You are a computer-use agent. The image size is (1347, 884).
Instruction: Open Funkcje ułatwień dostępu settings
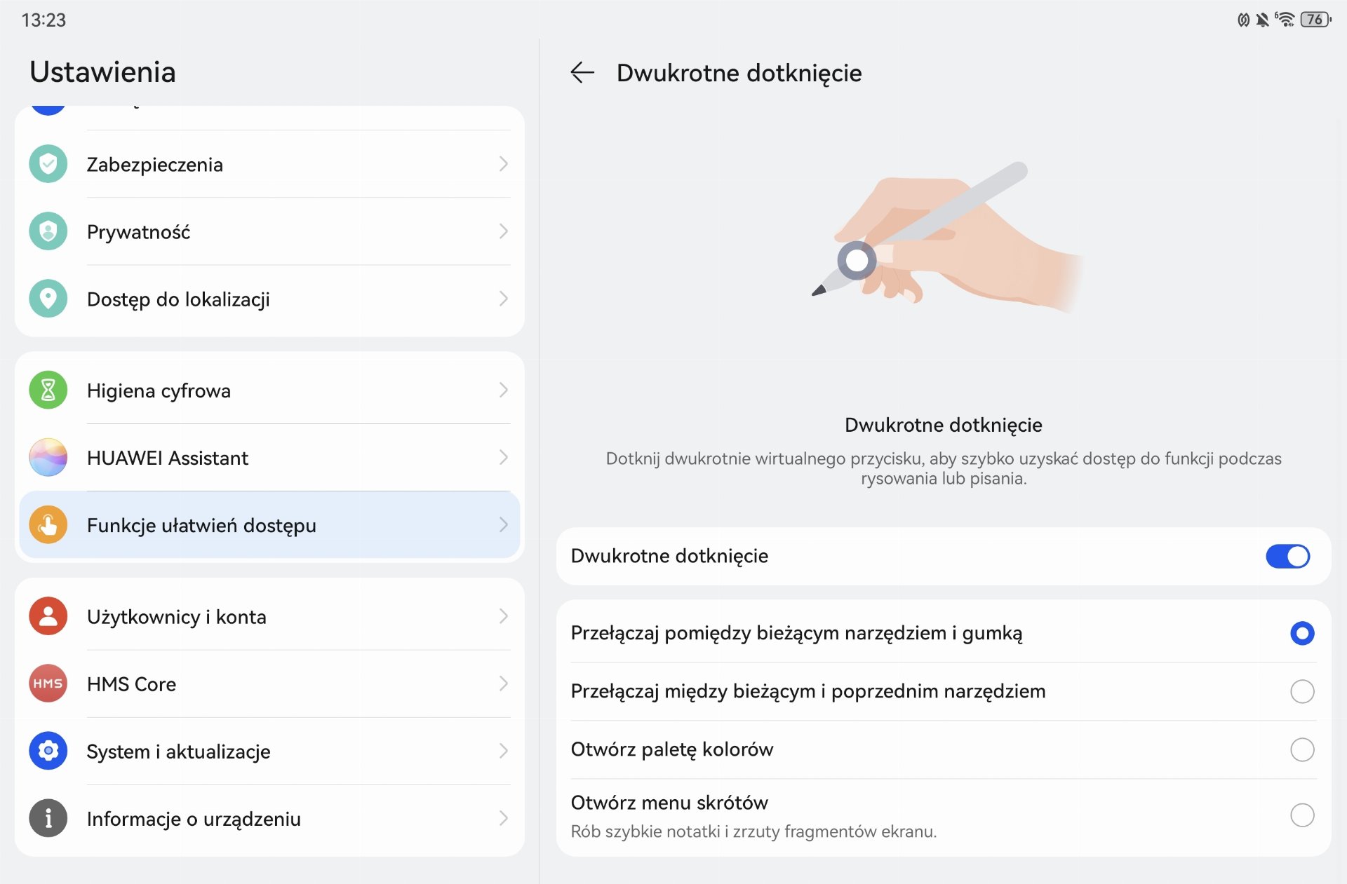(x=269, y=524)
